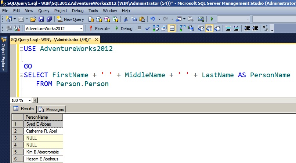The width and height of the screenshot is (296, 163).
Task: Click the Debug button
Action: (x=124, y=29)
